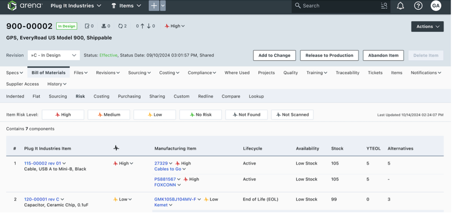Open the Cables to Go dropdown arrow

tap(184, 169)
